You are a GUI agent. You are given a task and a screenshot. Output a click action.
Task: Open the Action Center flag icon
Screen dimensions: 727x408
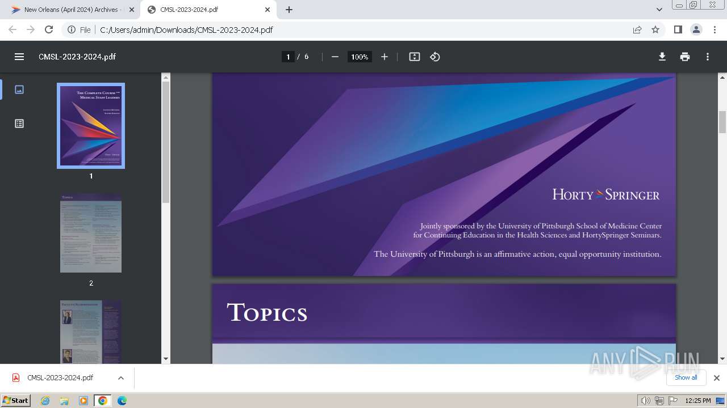673,401
